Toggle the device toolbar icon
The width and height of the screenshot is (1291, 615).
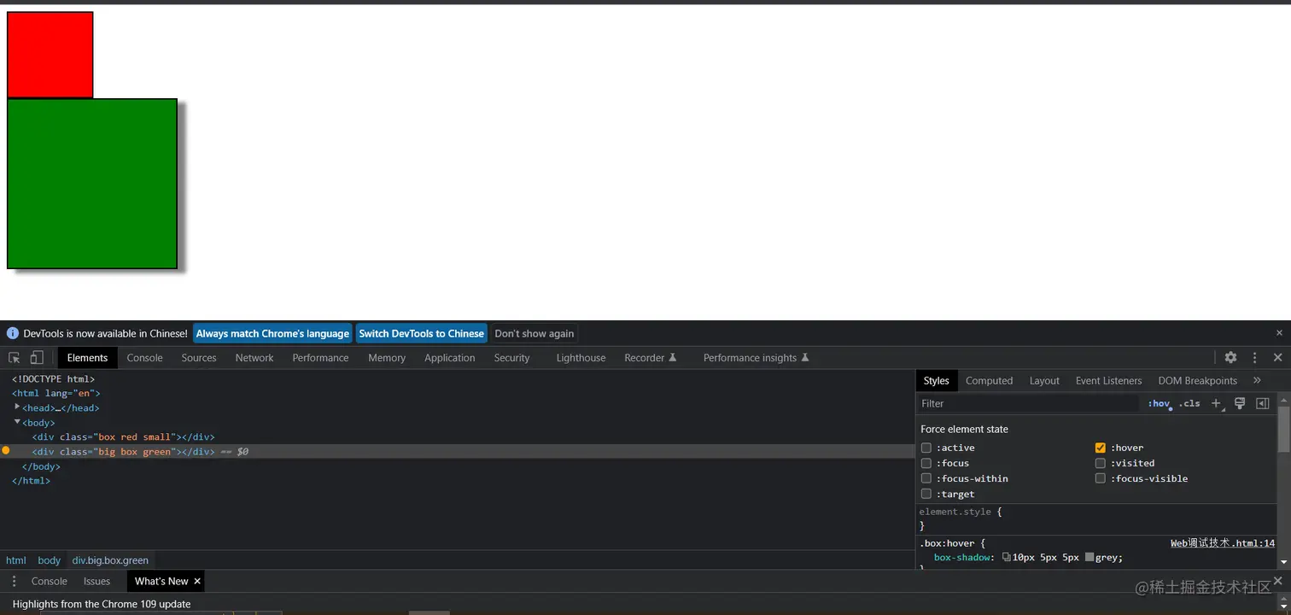tap(37, 358)
